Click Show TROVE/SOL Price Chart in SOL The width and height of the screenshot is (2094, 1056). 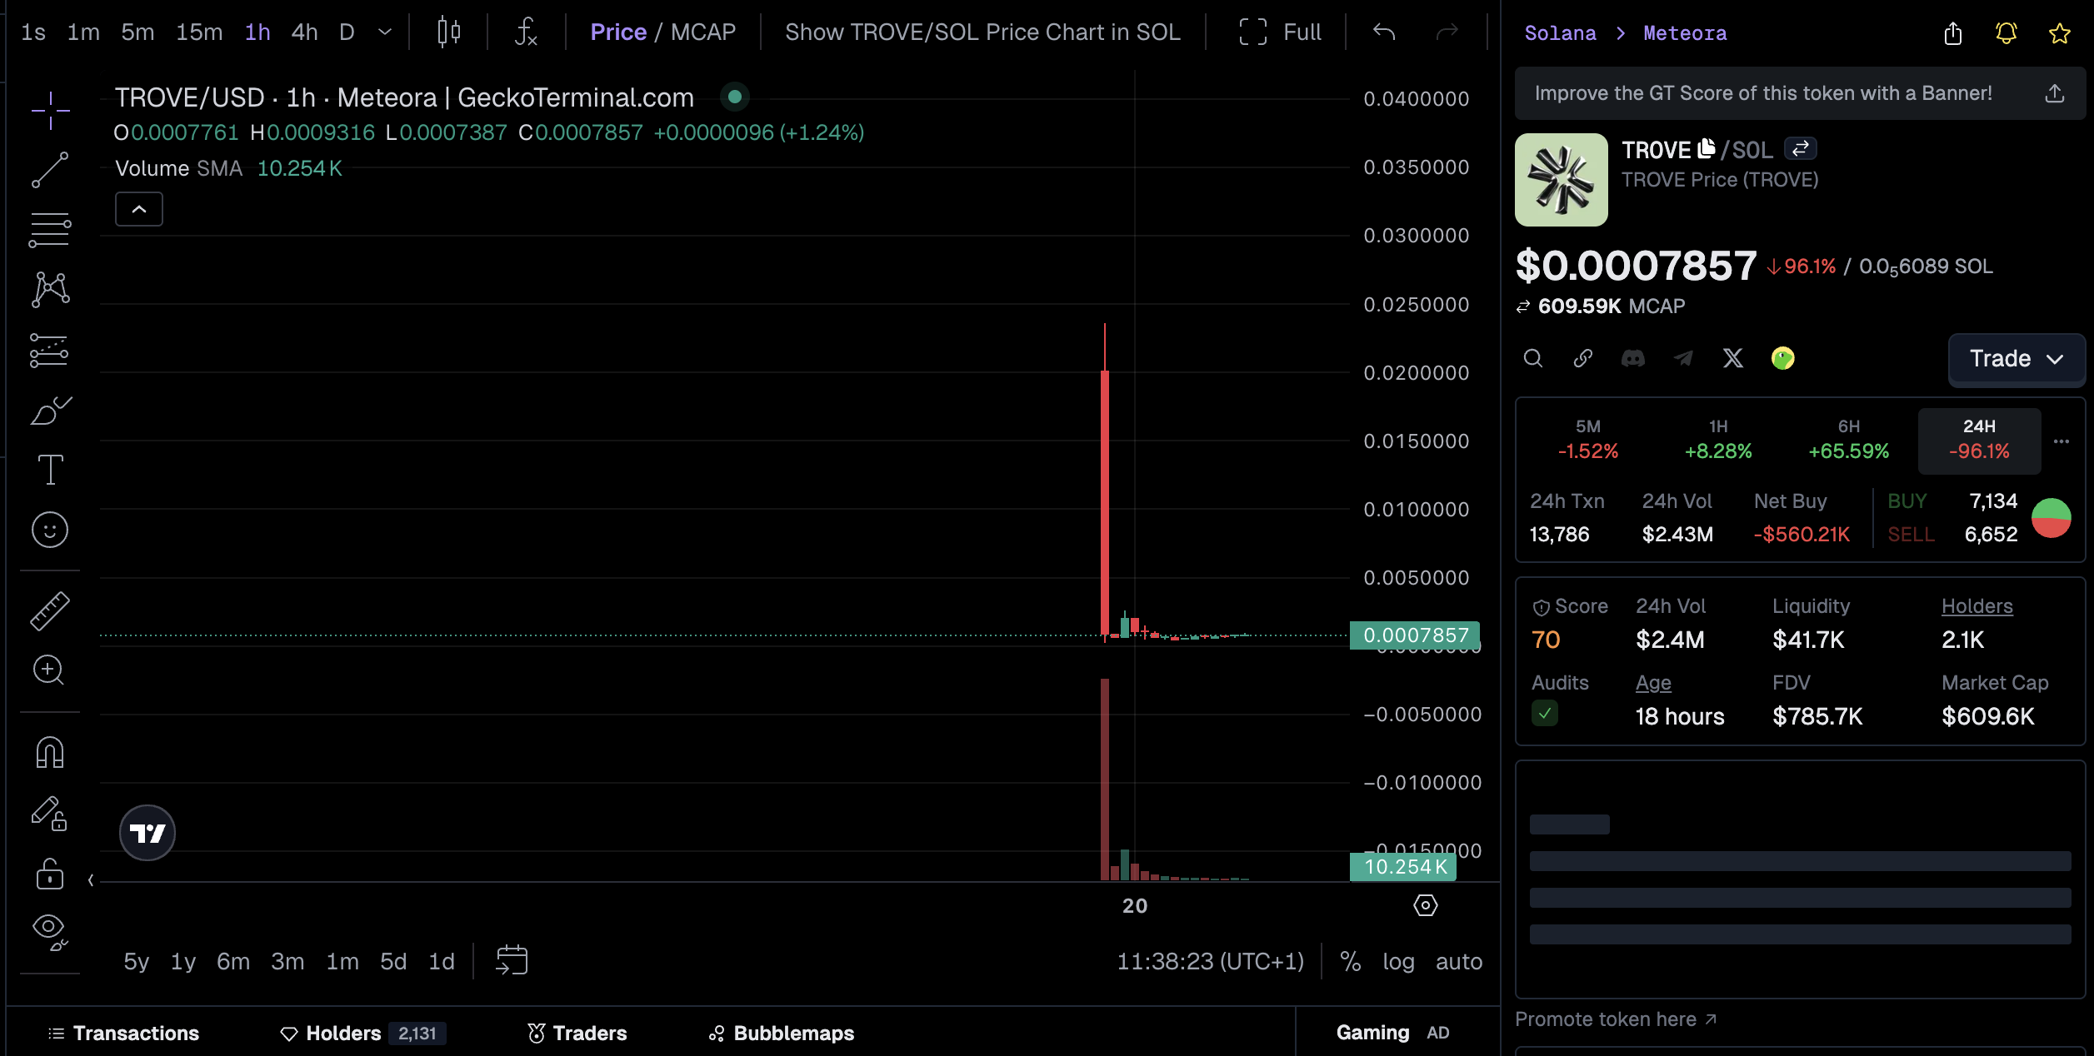[x=983, y=32]
